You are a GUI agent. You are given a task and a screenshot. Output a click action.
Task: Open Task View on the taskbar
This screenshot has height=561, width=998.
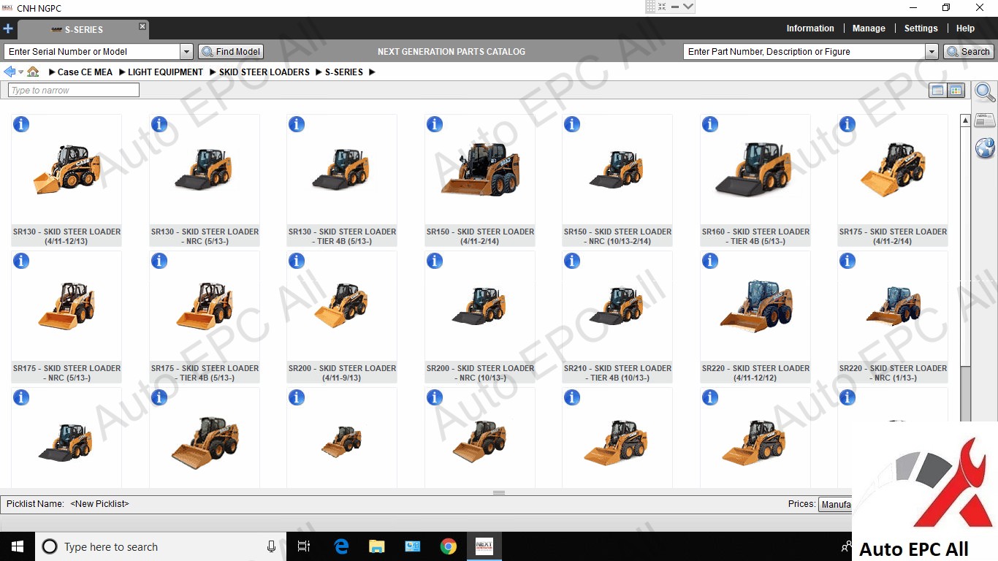coord(304,546)
